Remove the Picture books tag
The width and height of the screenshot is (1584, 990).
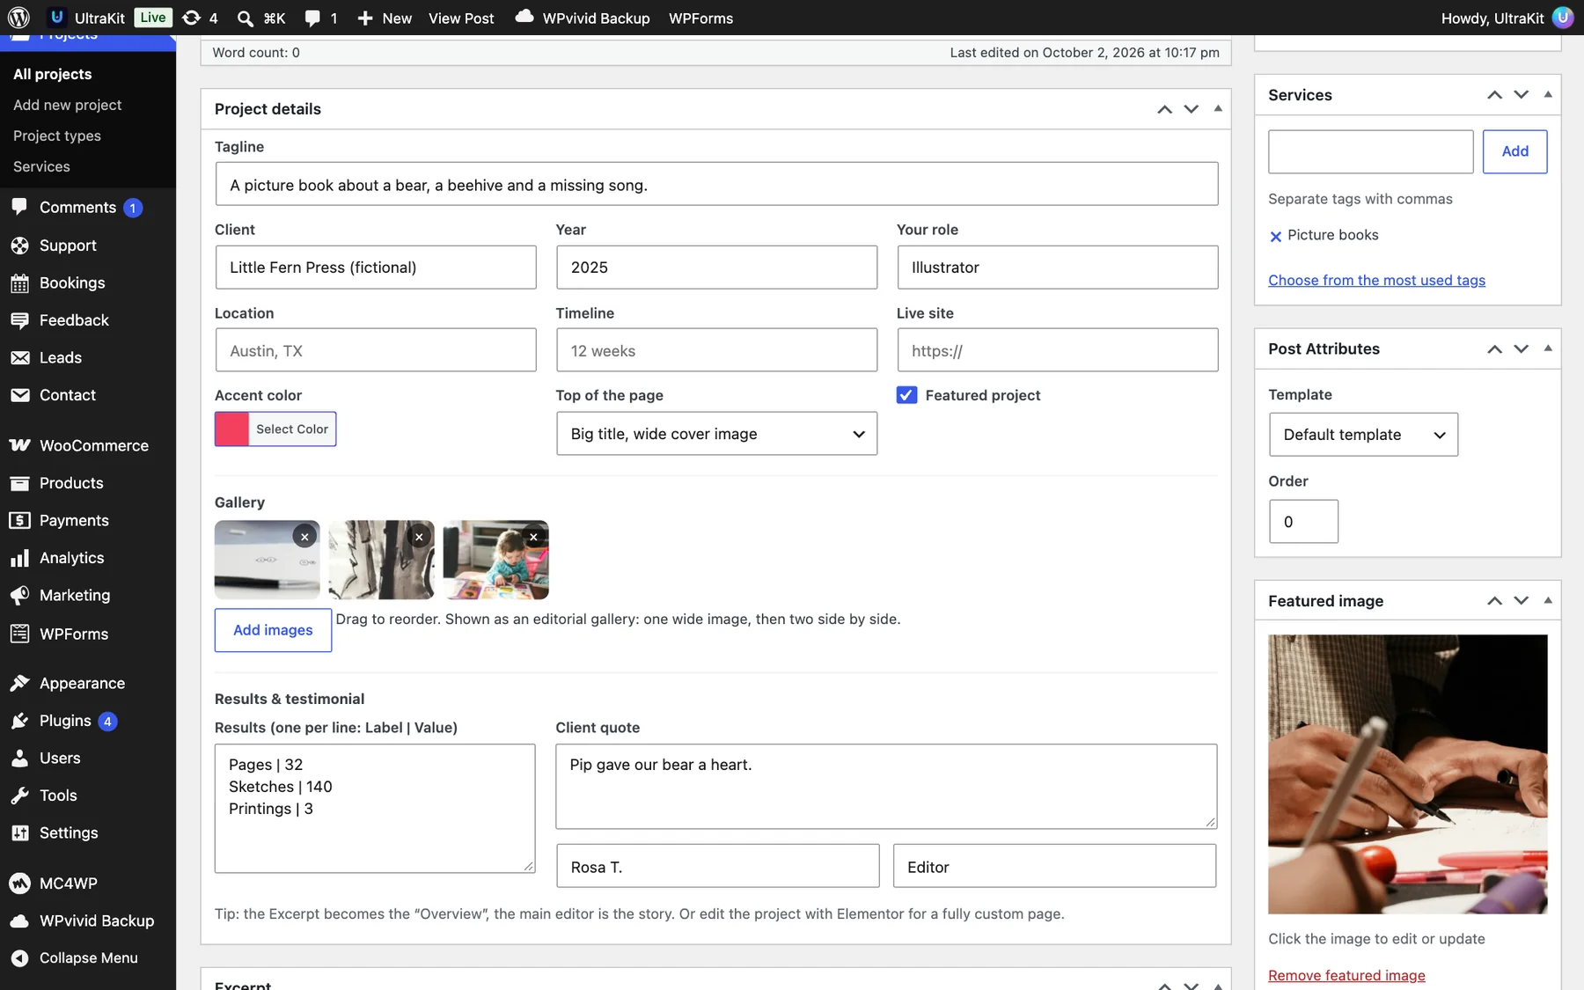coord(1275,236)
